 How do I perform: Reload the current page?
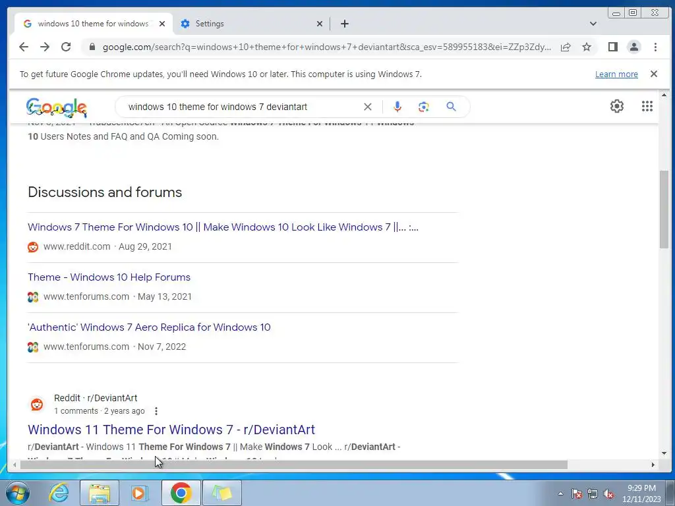66,47
